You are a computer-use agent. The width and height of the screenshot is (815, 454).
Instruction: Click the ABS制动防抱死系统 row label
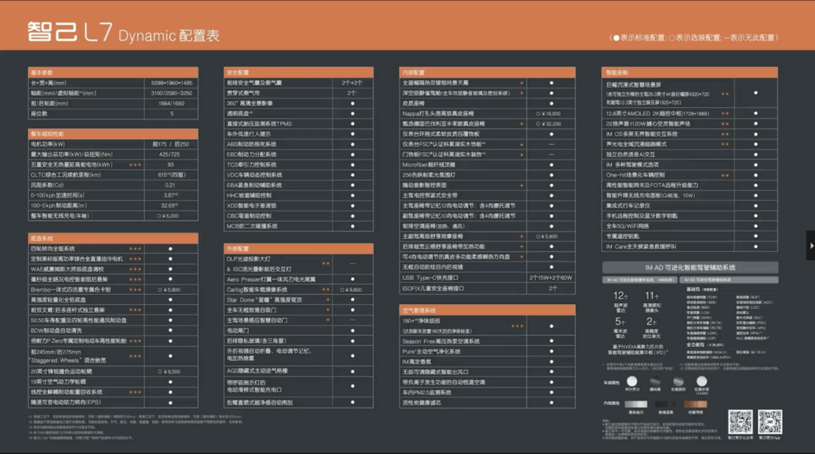(x=251, y=144)
